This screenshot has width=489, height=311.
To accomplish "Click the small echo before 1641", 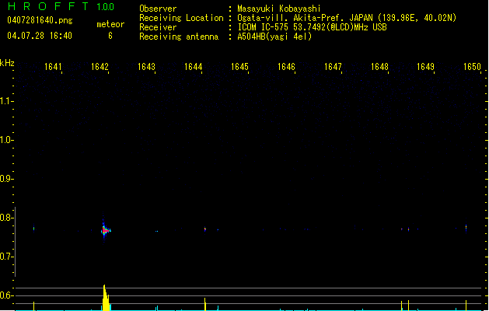I will (x=33, y=229).
